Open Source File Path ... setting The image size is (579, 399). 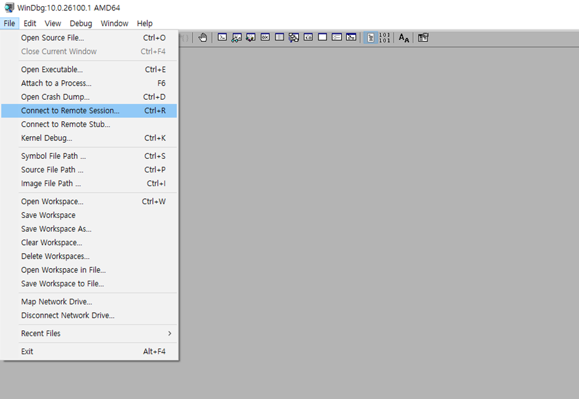tap(89, 169)
